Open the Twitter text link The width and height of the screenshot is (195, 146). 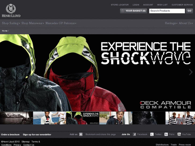tap(158, 134)
